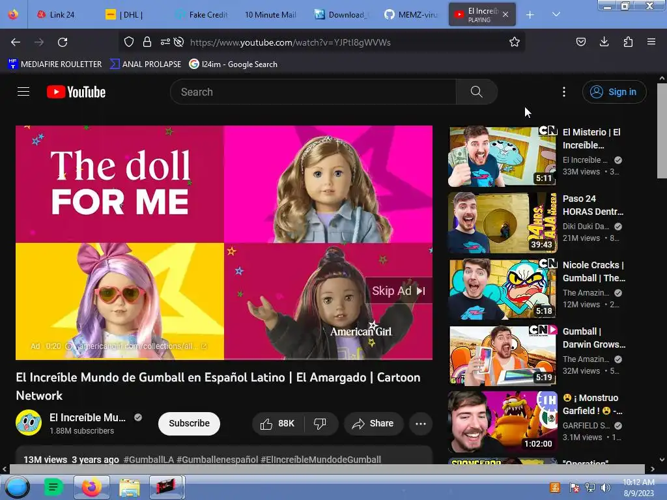
Task: Open green notes app in taskbar
Action: [x=53, y=487]
